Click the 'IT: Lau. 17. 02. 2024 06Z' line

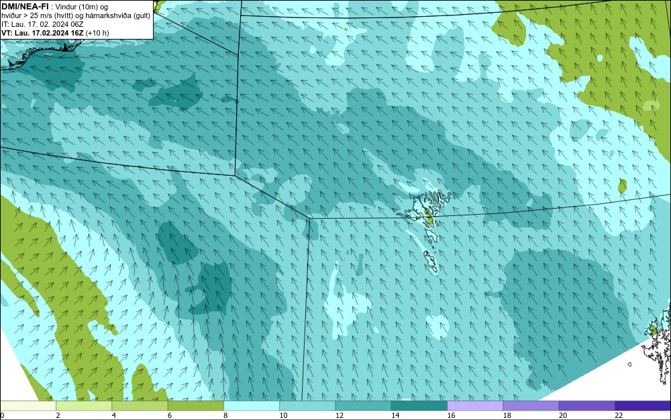(x=42, y=24)
